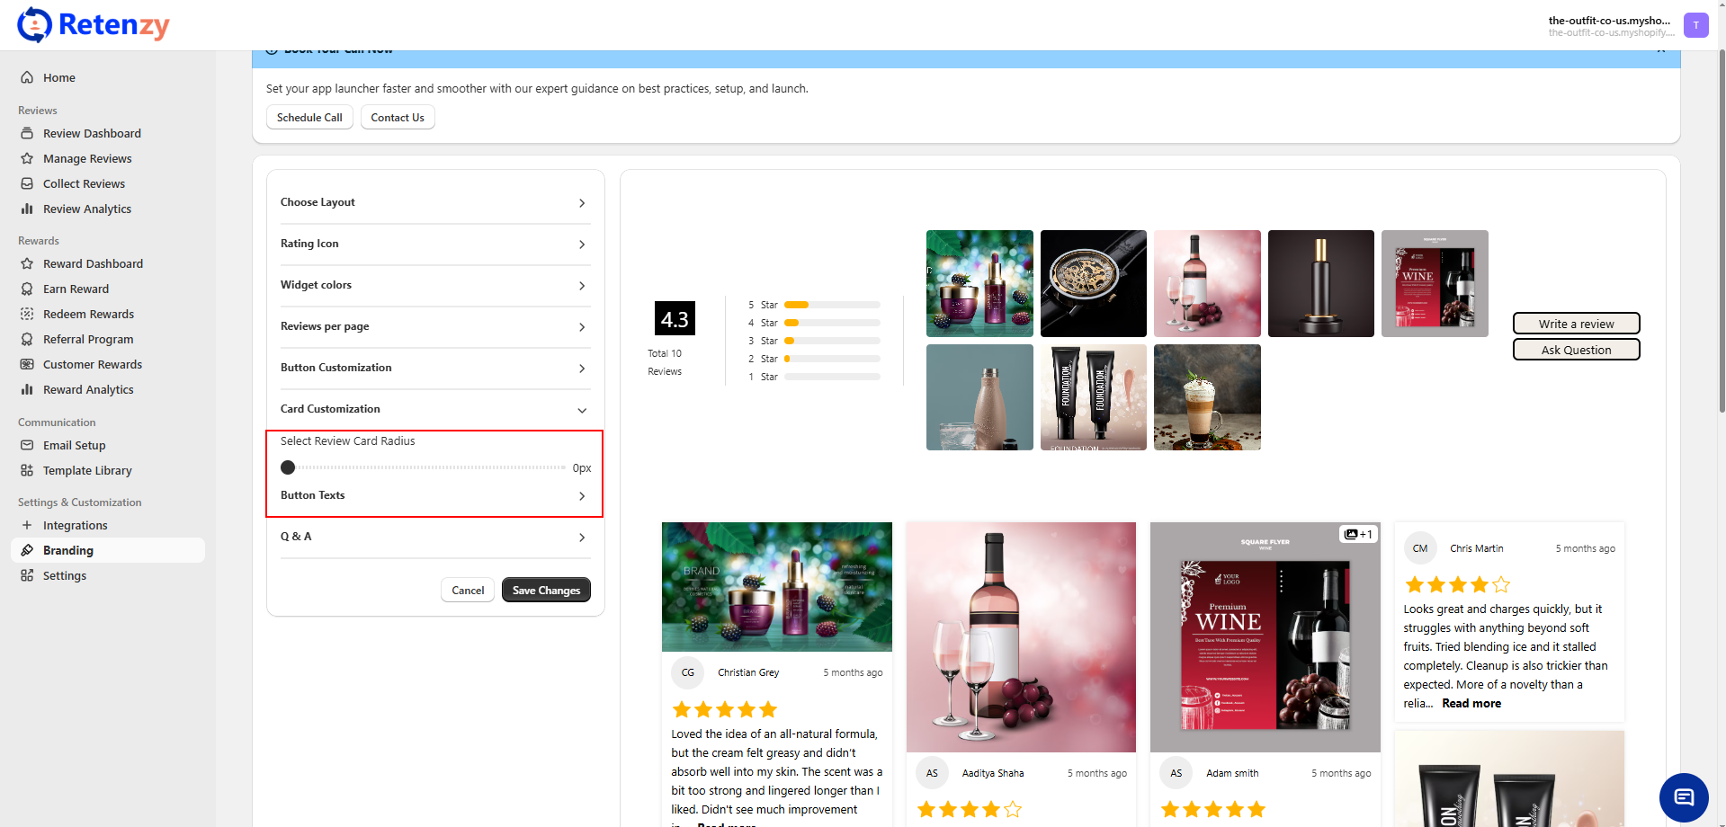Go to Settings menu item
The height and width of the screenshot is (827, 1726).
(x=65, y=576)
